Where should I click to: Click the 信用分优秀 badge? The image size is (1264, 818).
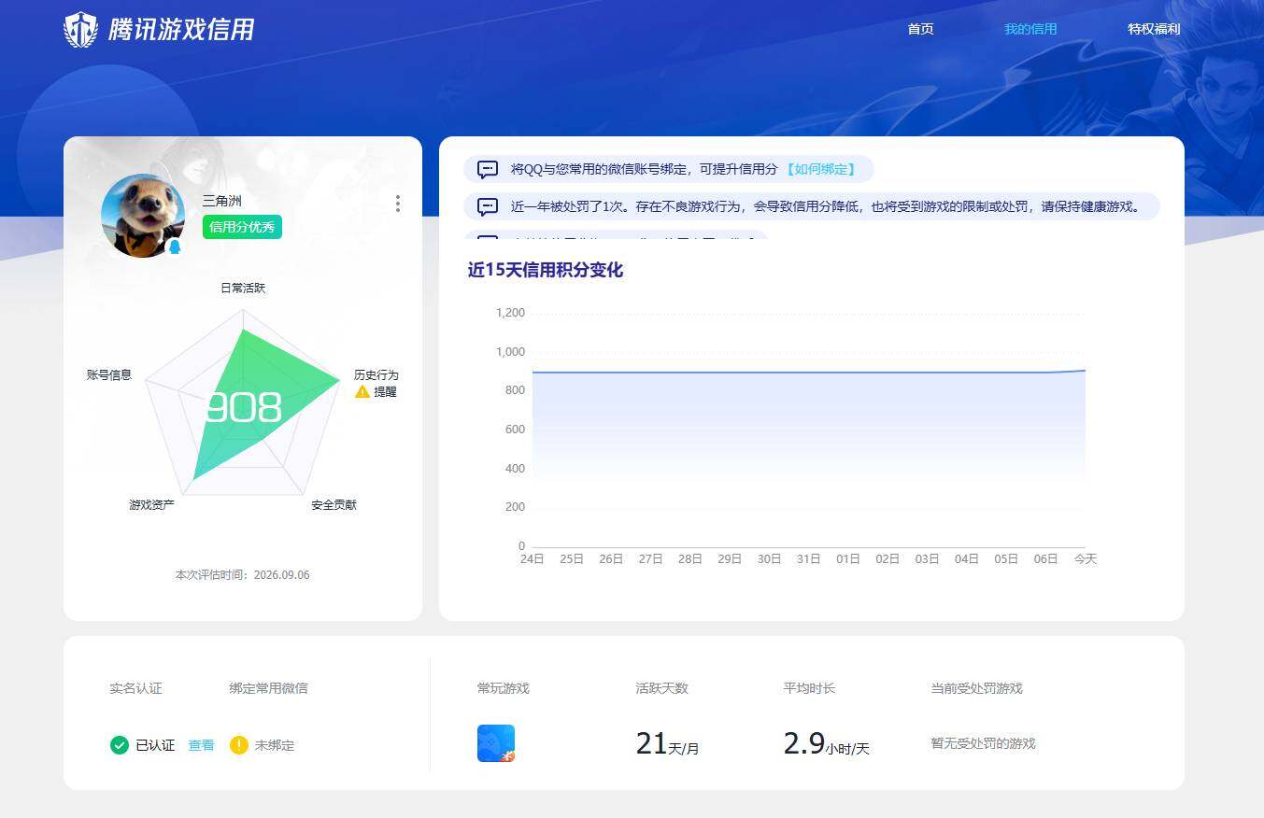pyautogui.click(x=242, y=227)
